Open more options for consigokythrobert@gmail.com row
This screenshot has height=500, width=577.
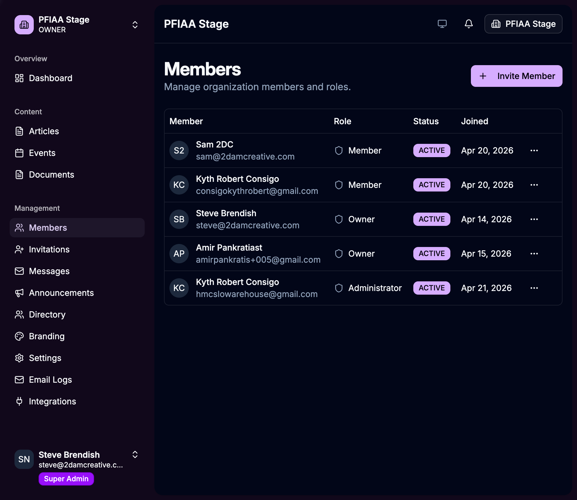coord(534,185)
